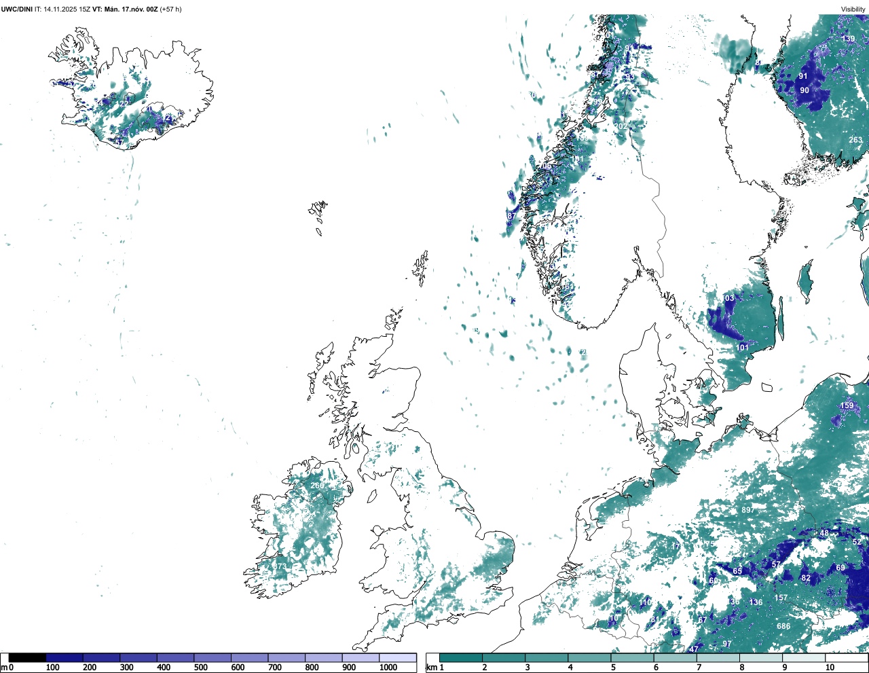Click the "157" value on the map
The height and width of the screenshot is (673, 869).
point(781,598)
